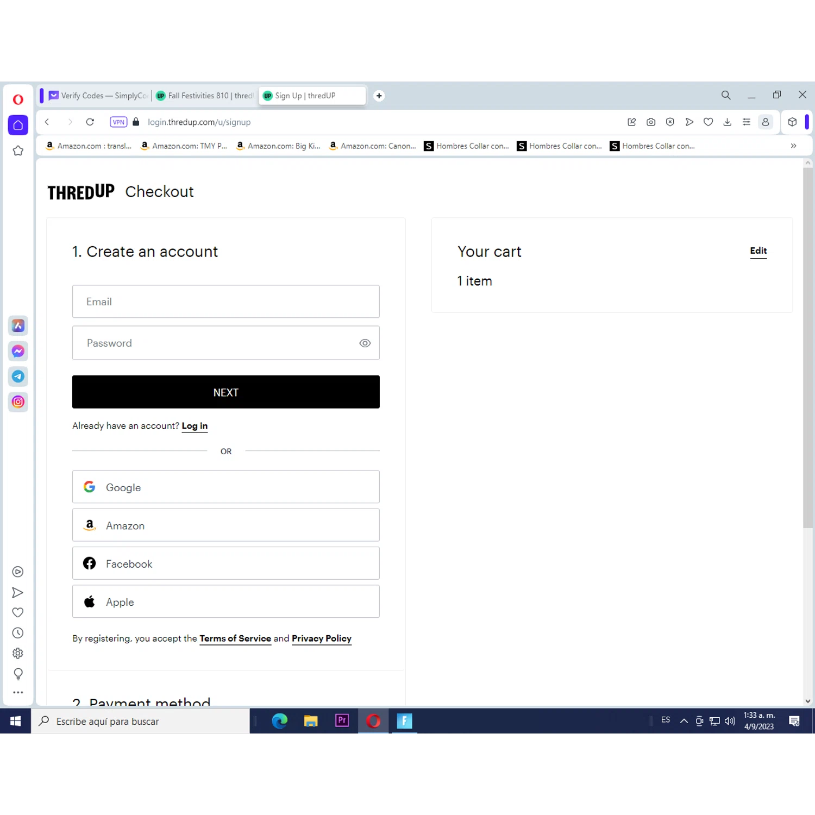Open the Player icon in sidebar

point(18,572)
